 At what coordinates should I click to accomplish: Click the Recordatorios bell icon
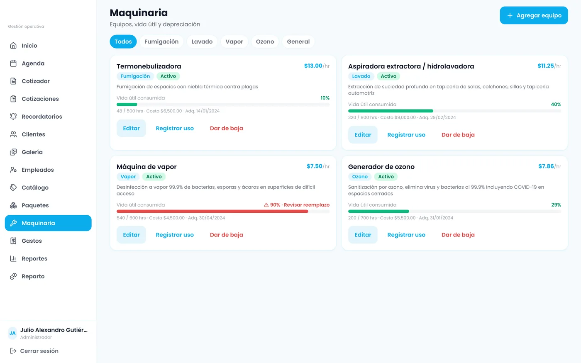[13, 117]
